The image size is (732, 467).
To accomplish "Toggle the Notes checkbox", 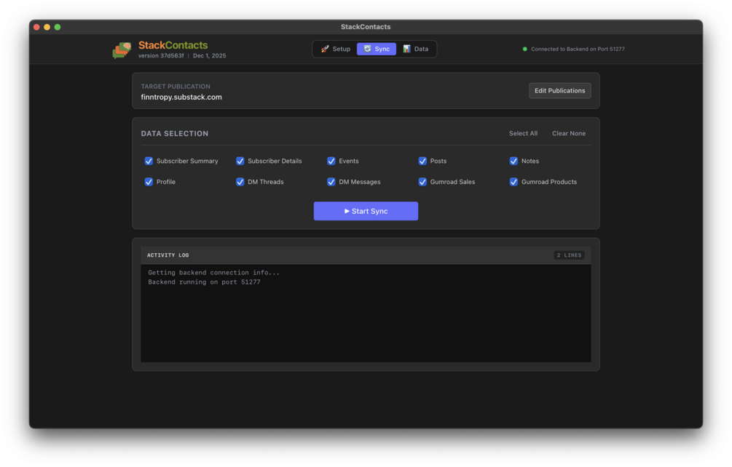I will coord(513,161).
